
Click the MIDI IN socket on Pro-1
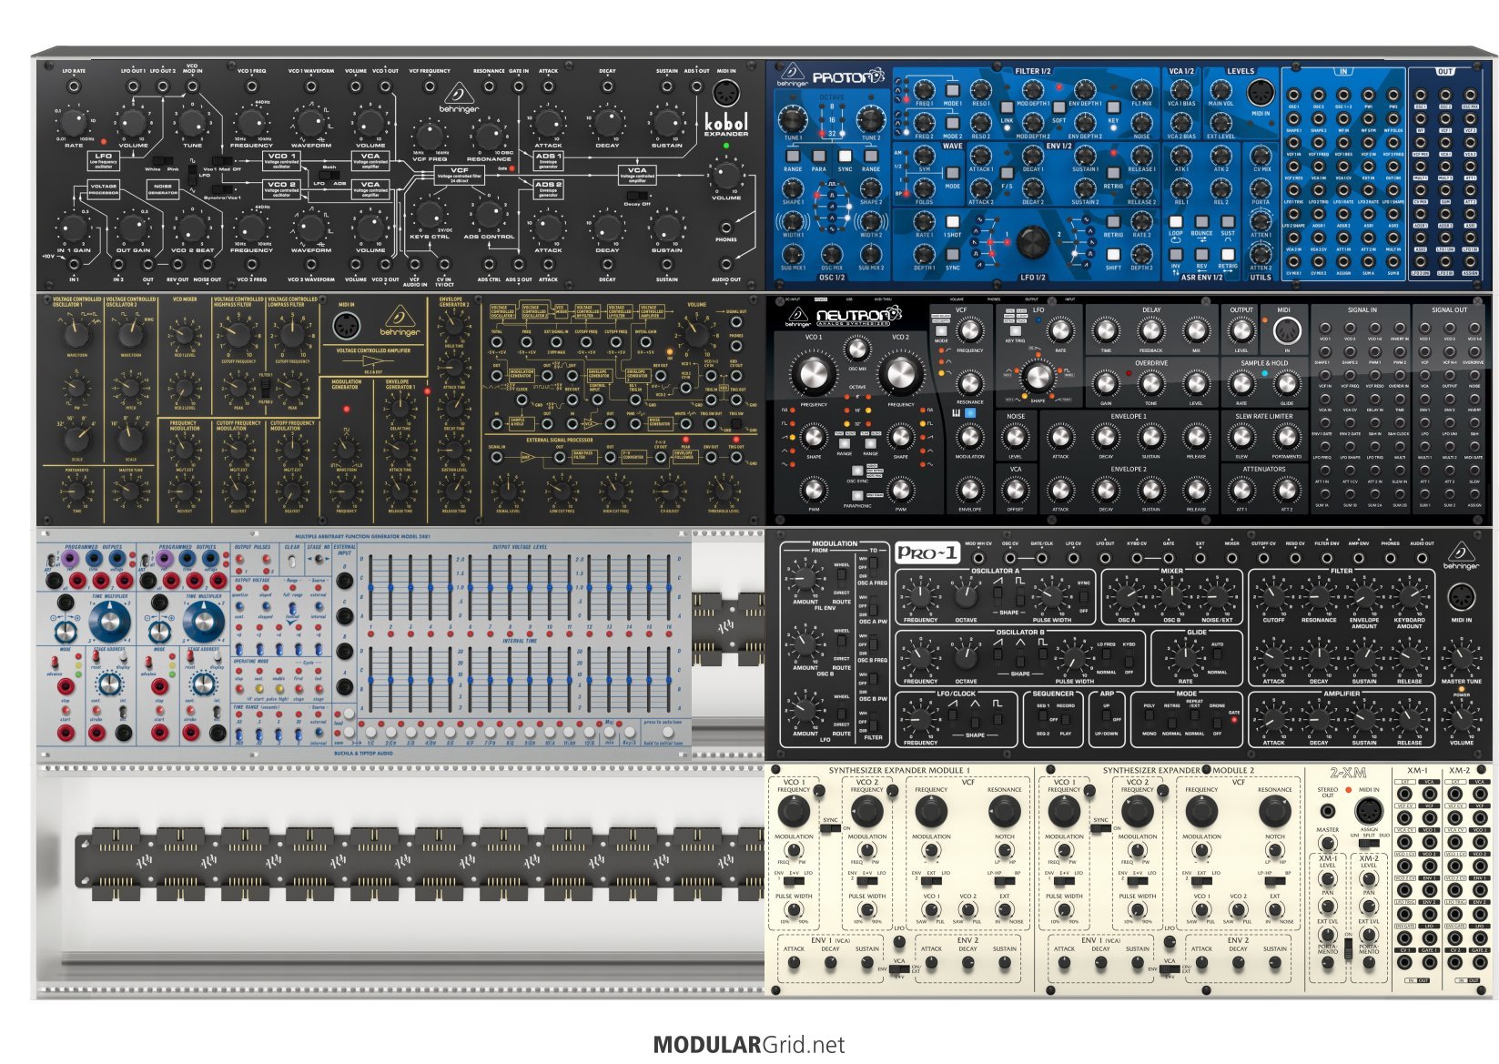[1461, 597]
